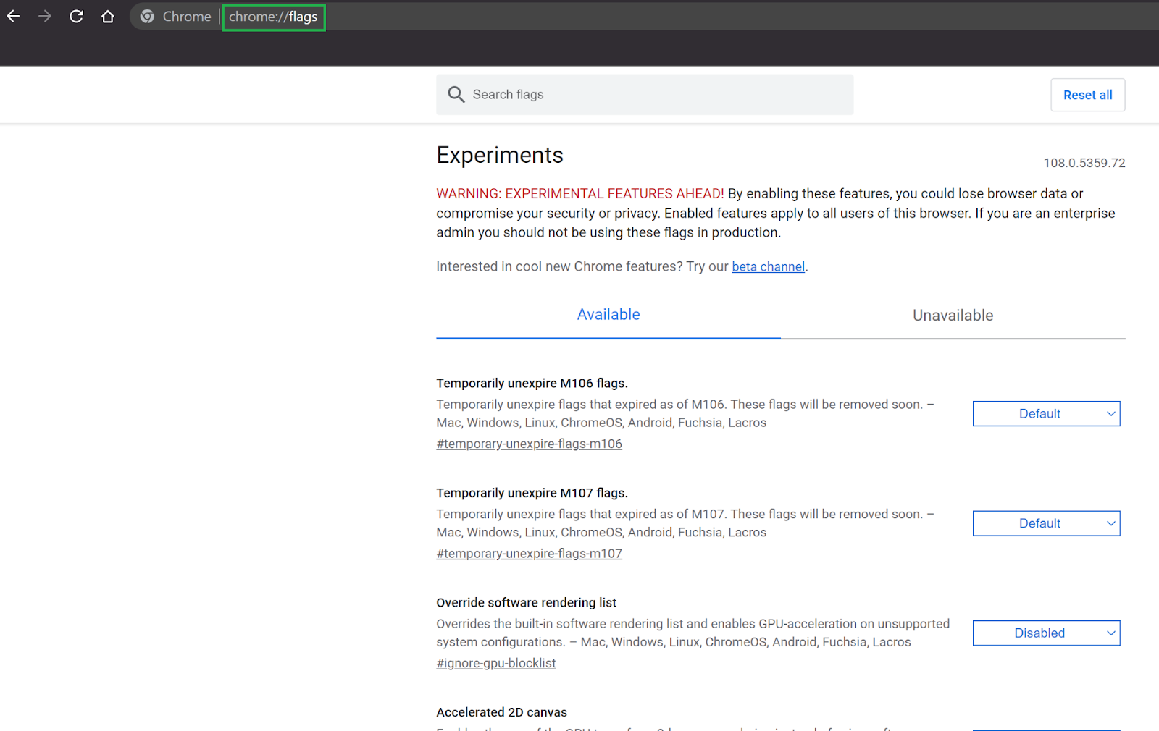1159x731 pixels.
Task: Select the Available tab
Action: point(608,314)
